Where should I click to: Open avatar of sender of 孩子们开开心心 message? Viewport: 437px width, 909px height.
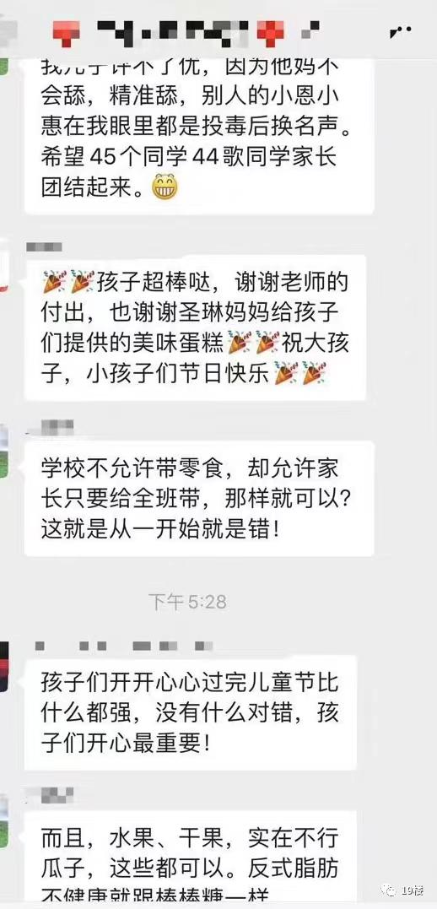click(x=3, y=667)
